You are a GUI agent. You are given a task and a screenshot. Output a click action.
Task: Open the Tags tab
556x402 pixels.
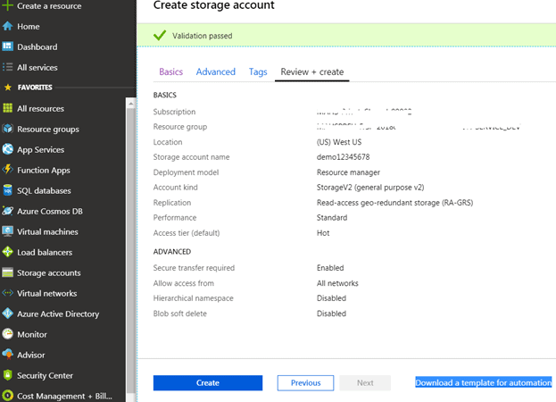point(258,71)
